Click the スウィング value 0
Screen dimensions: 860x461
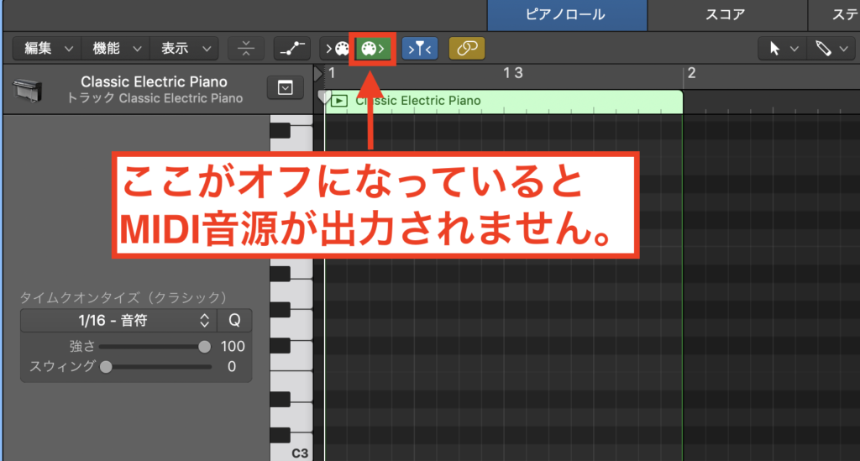[x=232, y=367]
